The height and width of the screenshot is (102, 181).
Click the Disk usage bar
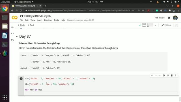pos(150,26)
